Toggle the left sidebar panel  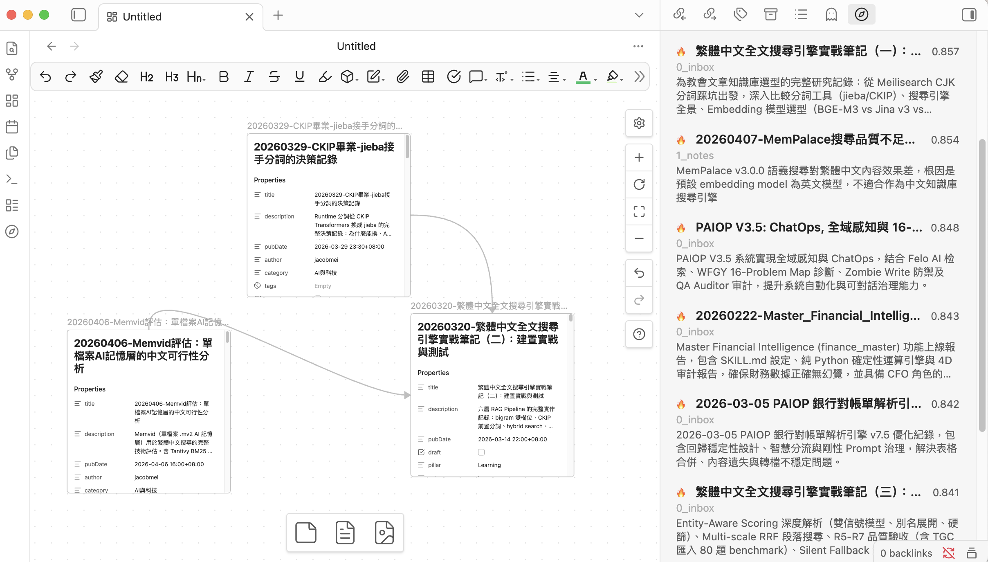pyautogui.click(x=78, y=16)
